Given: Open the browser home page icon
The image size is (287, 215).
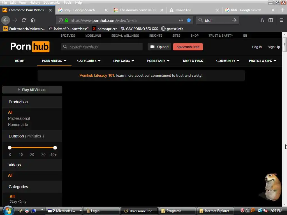Looking at the screenshot, I should coord(33,20).
